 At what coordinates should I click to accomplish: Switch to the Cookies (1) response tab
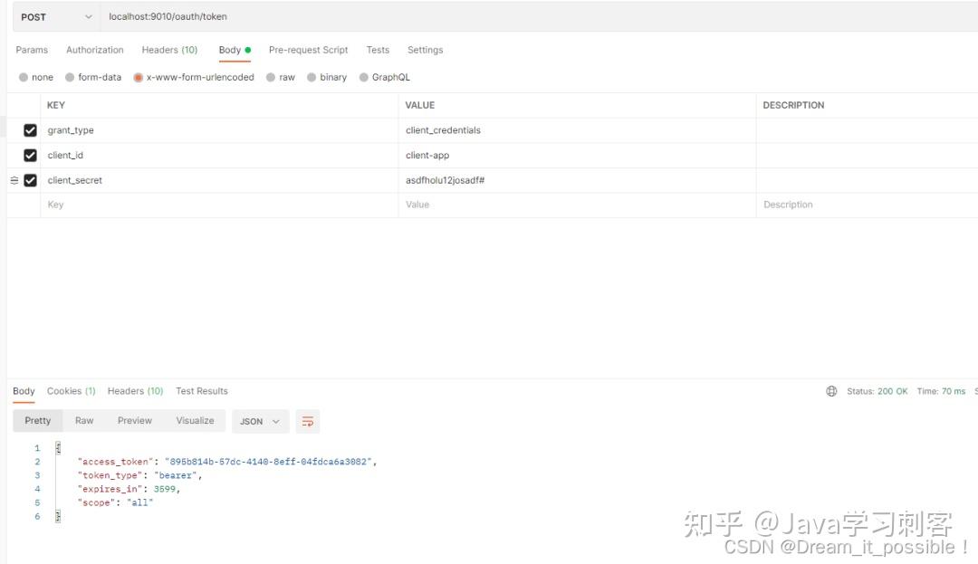(71, 391)
